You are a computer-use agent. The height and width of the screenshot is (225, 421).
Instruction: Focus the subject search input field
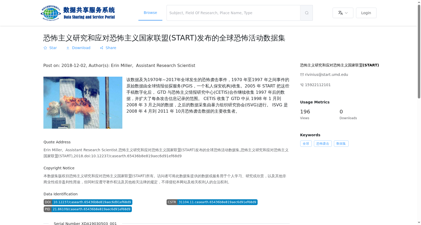point(233,13)
